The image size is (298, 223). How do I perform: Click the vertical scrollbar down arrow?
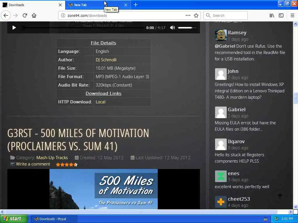tap(295, 206)
